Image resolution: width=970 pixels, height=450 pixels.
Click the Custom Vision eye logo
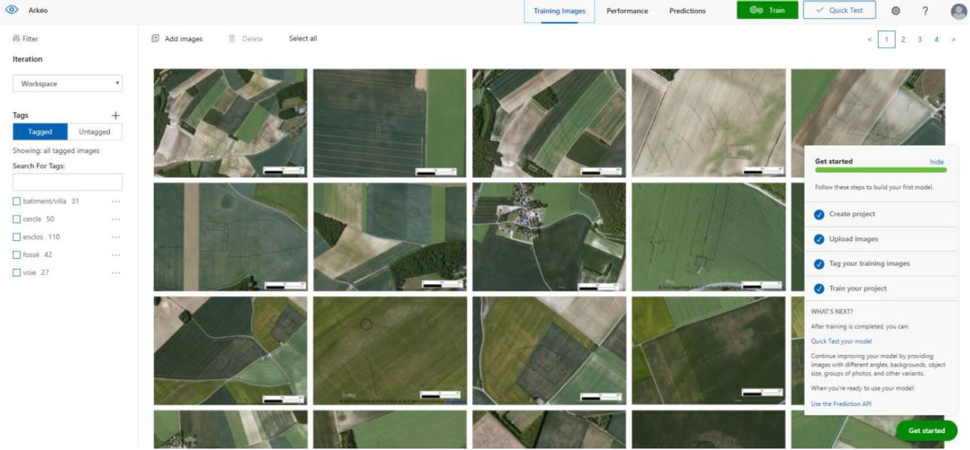11,11
